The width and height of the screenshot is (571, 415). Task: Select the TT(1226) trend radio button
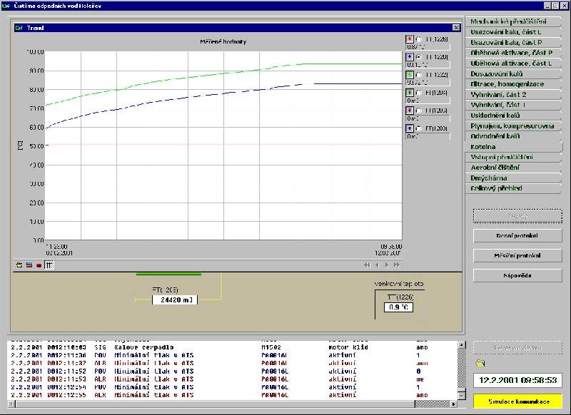(x=419, y=39)
